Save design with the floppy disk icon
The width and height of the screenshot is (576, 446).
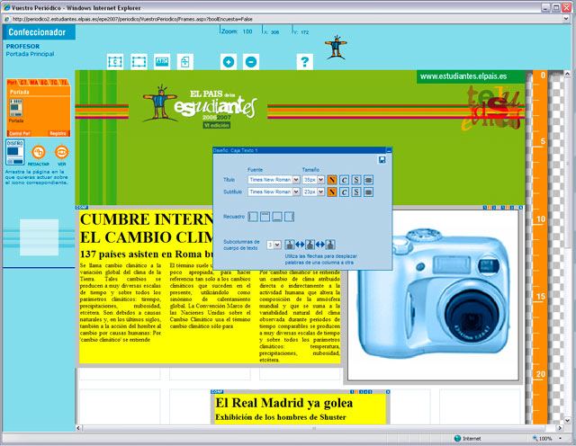click(x=382, y=159)
